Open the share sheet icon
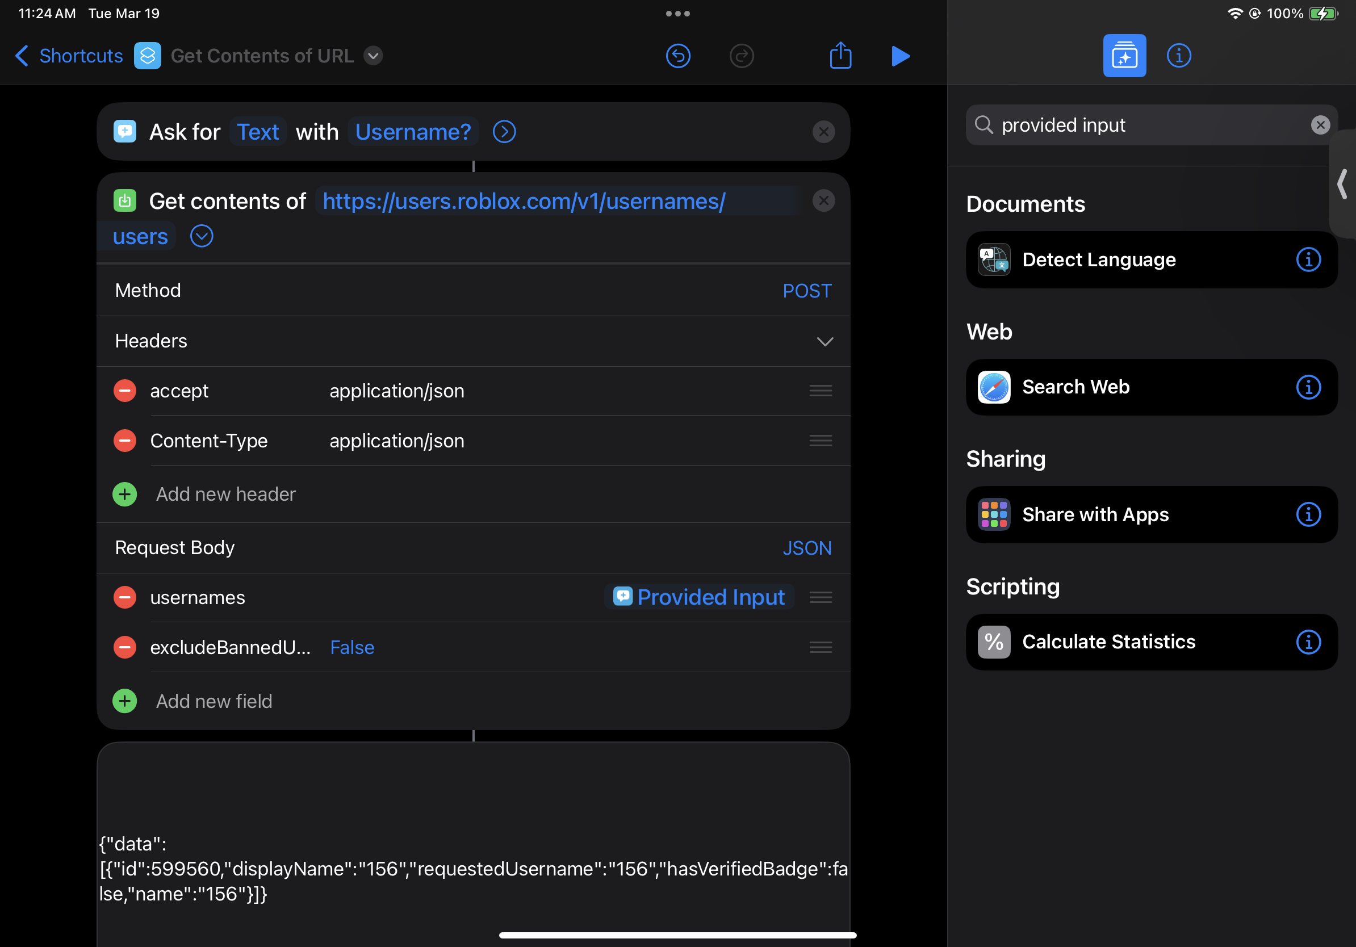This screenshot has height=947, width=1356. [x=840, y=56]
